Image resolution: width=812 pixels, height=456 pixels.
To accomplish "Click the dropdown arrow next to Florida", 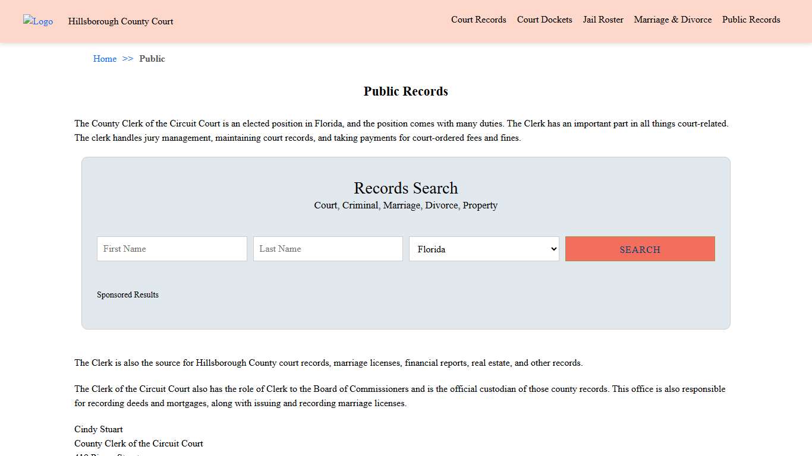I will (553, 249).
